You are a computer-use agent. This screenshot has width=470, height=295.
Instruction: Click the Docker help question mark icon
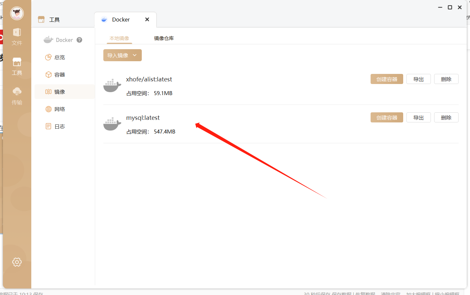pos(79,40)
